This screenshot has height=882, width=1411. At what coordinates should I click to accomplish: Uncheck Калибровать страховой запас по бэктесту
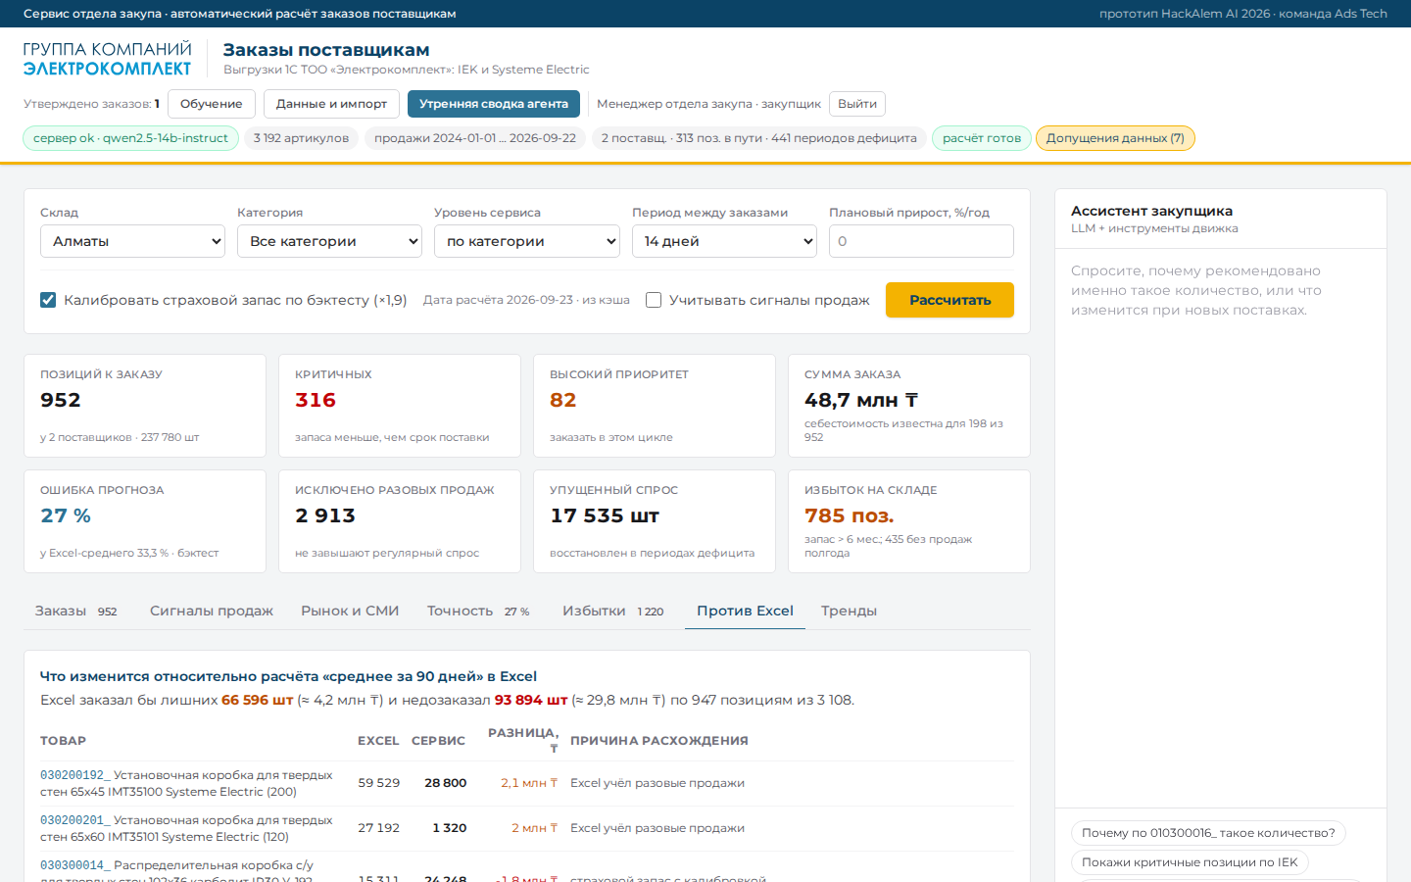[48, 300]
